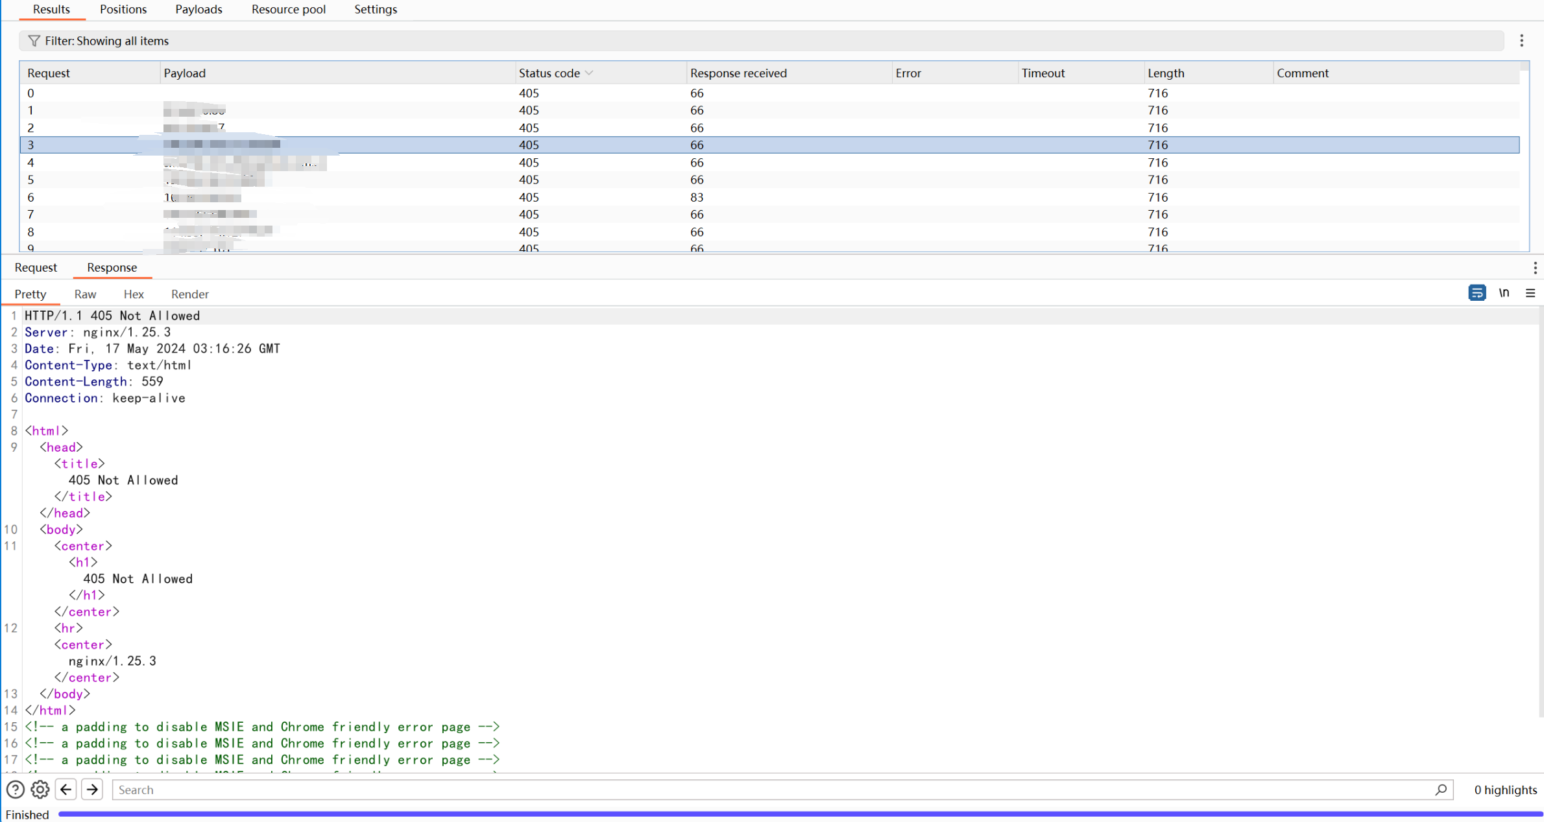Open the Payloads tab
The height and width of the screenshot is (822, 1544).
(199, 9)
